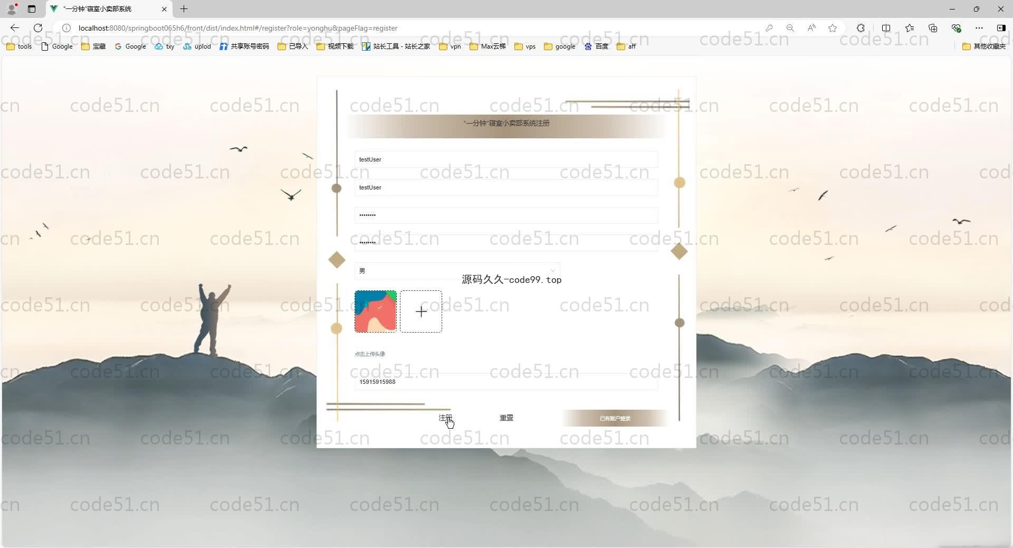Restore down the browser window

(977, 9)
